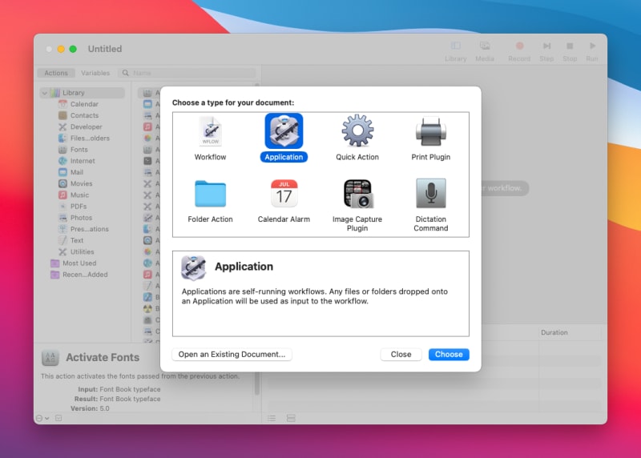Image resolution: width=641 pixels, height=458 pixels.
Task: Click the Step toolbar button
Action: 546,51
